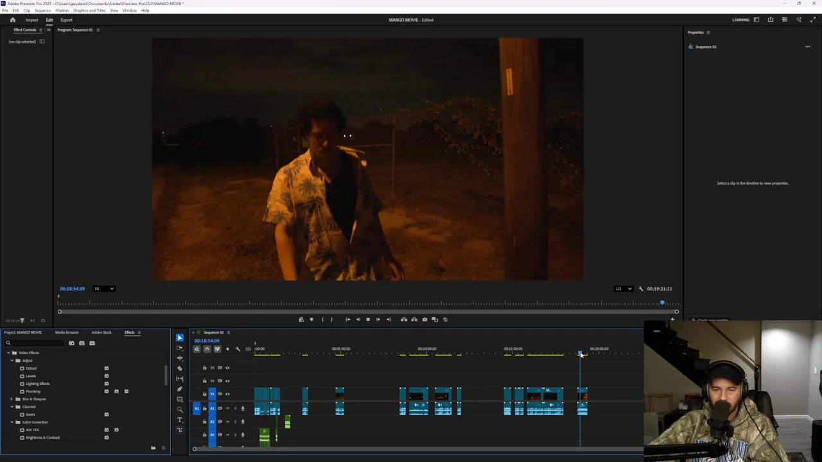The width and height of the screenshot is (822, 462).
Task: Click timeline playhead at 00:18:54:09
Action: click(581, 353)
